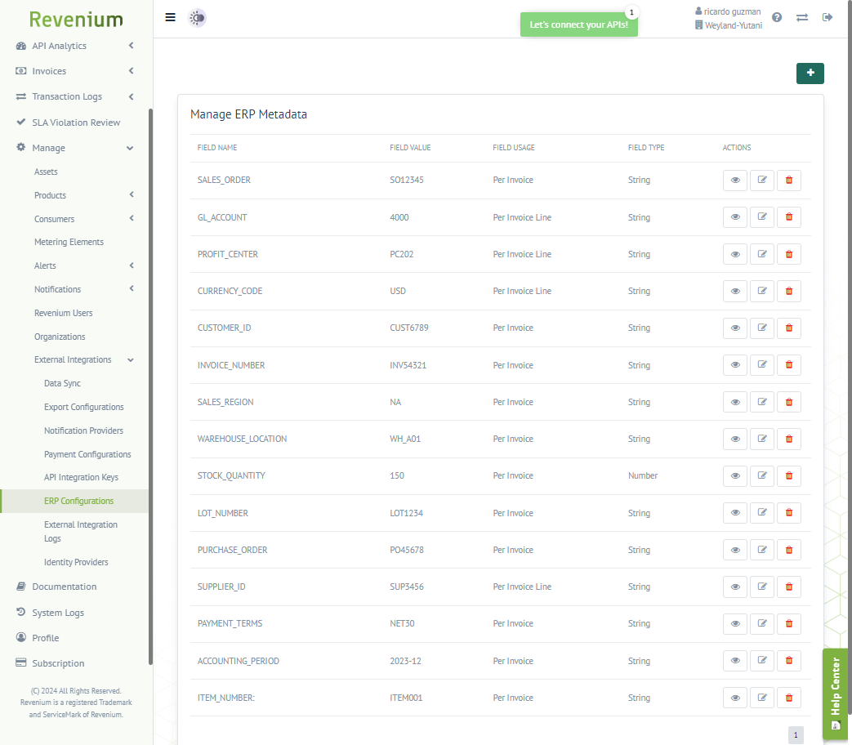This screenshot has height=745, width=852.
Task: Delete the PROFIT_CENTER metadata row
Action: tap(788, 254)
